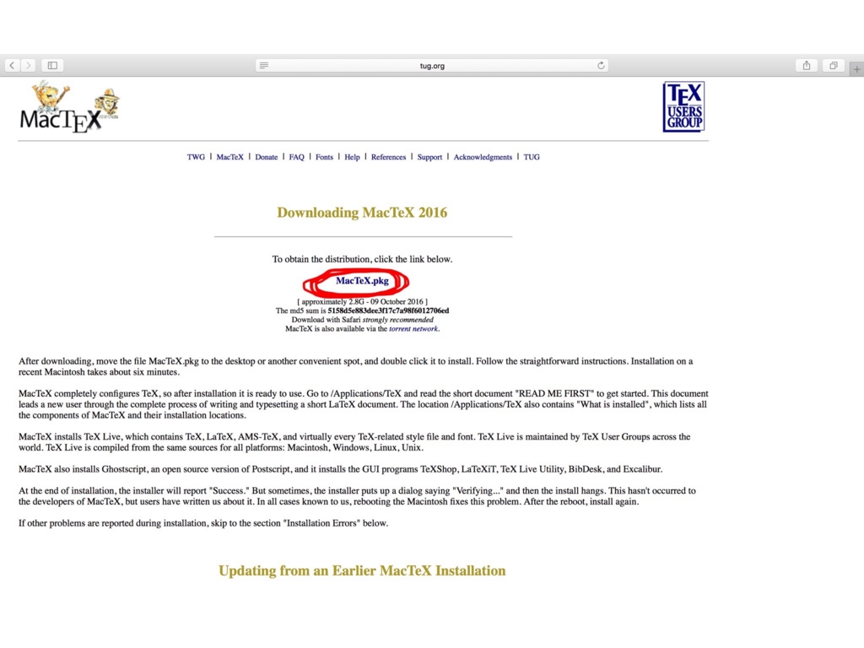Open the FAQ navigation link
The image size is (864, 648).
point(296,157)
